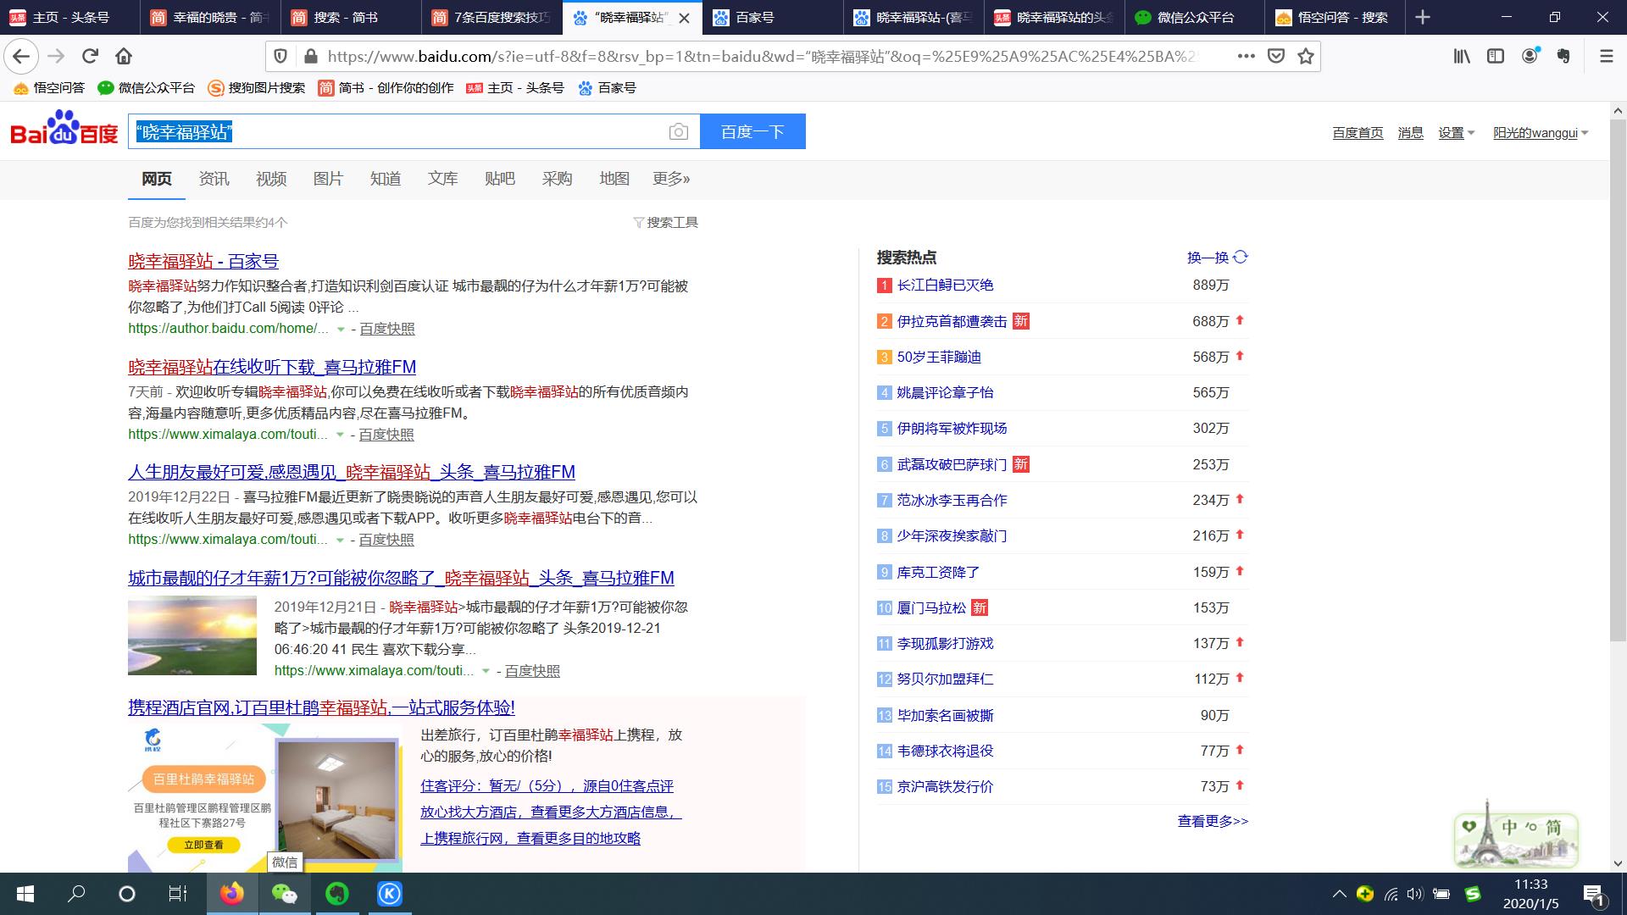Switch to 地图 search tab

click(614, 179)
